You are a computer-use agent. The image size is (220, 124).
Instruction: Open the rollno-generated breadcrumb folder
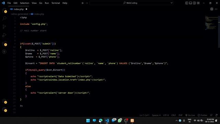coord(20,14)
